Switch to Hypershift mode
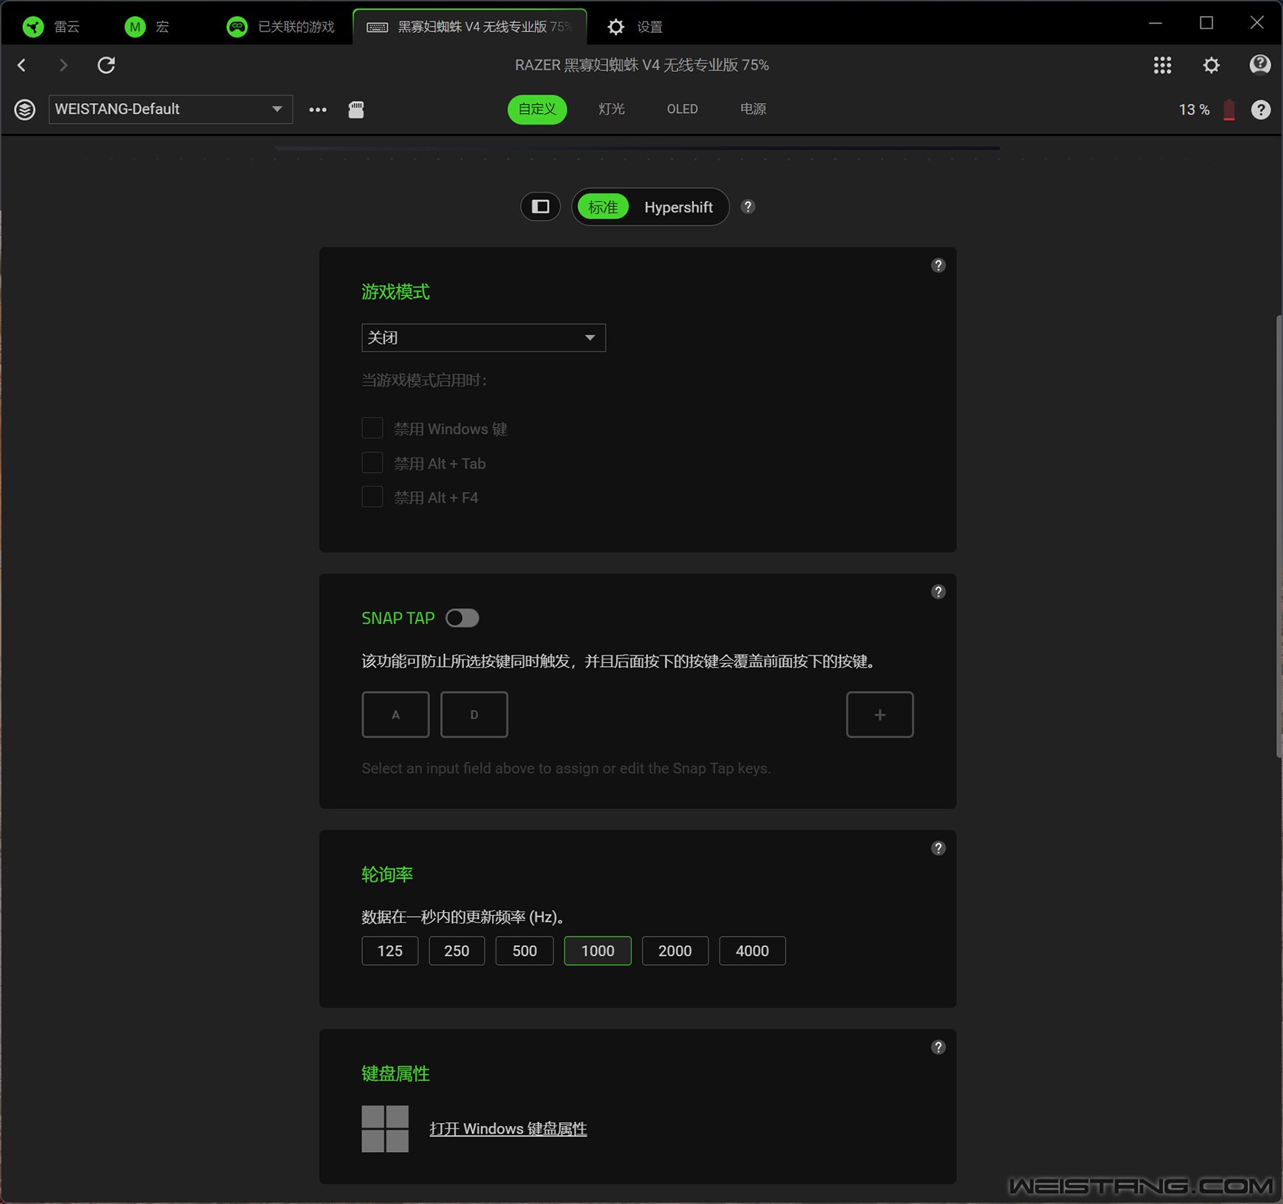Image resolution: width=1283 pixels, height=1204 pixels. click(x=678, y=207)
